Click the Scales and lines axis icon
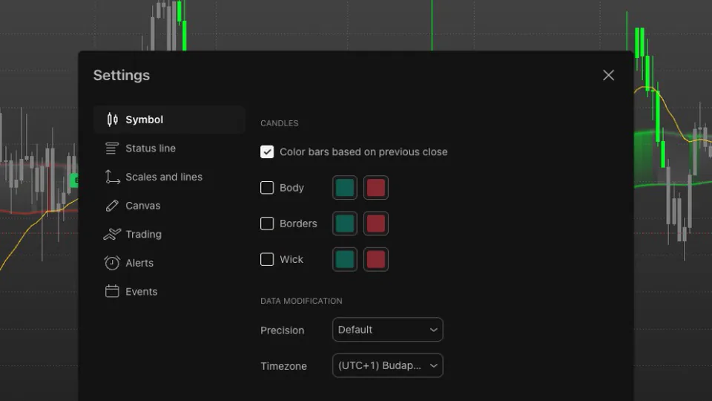 (x=112, y=177)
